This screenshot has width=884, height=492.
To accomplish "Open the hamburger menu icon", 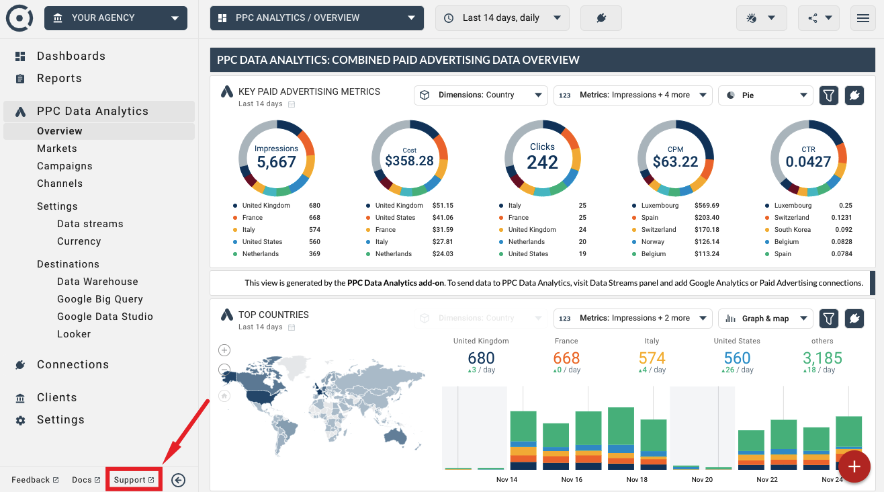I will (863, 18).
